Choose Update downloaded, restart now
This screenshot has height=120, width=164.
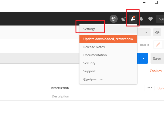click(x=108, y=39)
